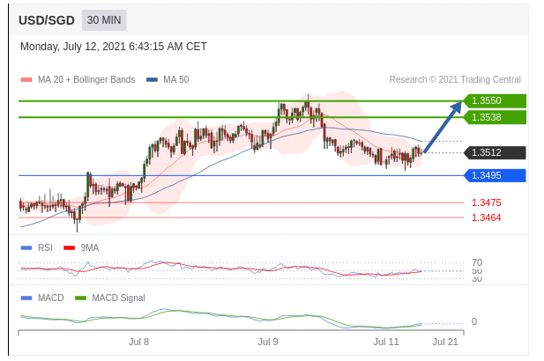Click the 30 MIN timeframe badge
Screen dimensions: 544x361
104,20
